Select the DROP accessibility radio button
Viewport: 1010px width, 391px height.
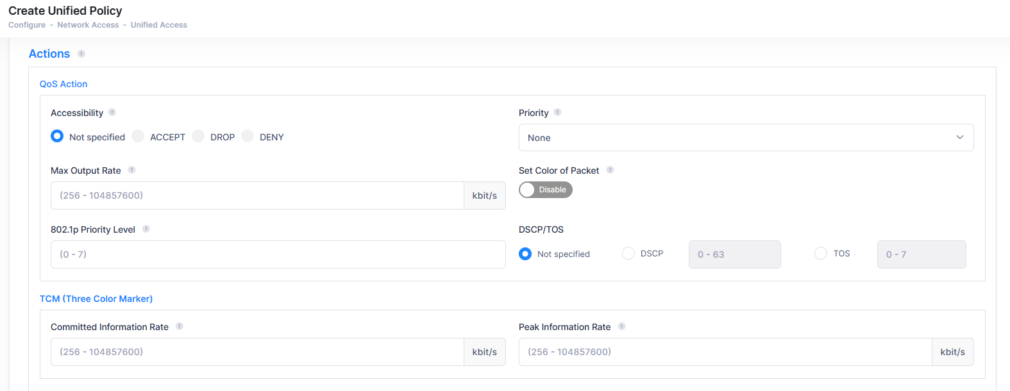click(x=198, y=137)
